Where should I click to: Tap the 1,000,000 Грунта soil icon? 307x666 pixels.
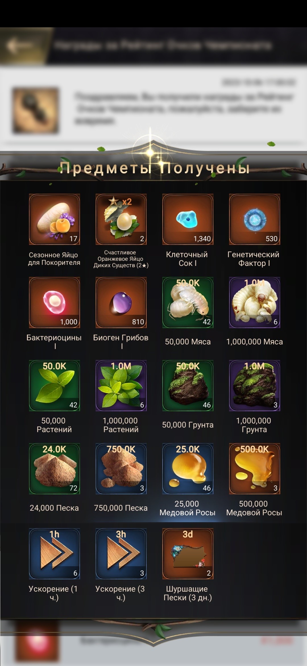coord(255,385)
